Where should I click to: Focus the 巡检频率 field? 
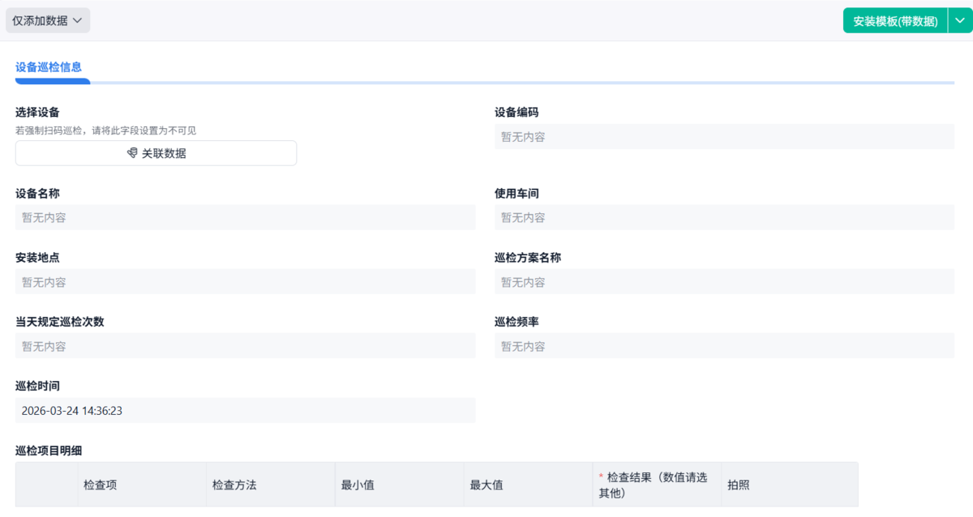pos(724,346)
